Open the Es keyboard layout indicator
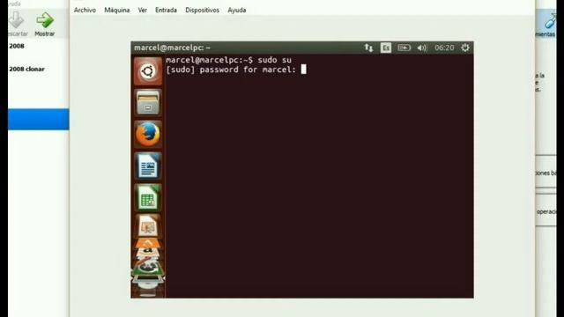This screenshot has width=564, height=317. point(386,48)
